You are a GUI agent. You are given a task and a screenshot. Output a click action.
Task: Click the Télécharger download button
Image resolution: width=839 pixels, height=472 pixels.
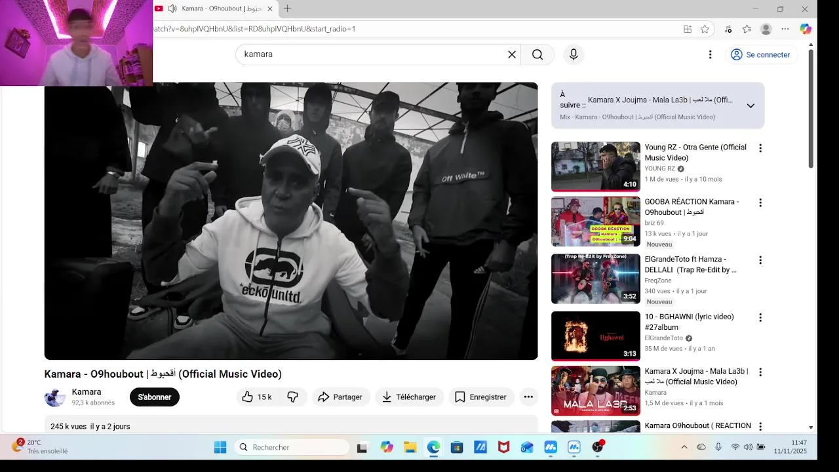coord(409,397)
